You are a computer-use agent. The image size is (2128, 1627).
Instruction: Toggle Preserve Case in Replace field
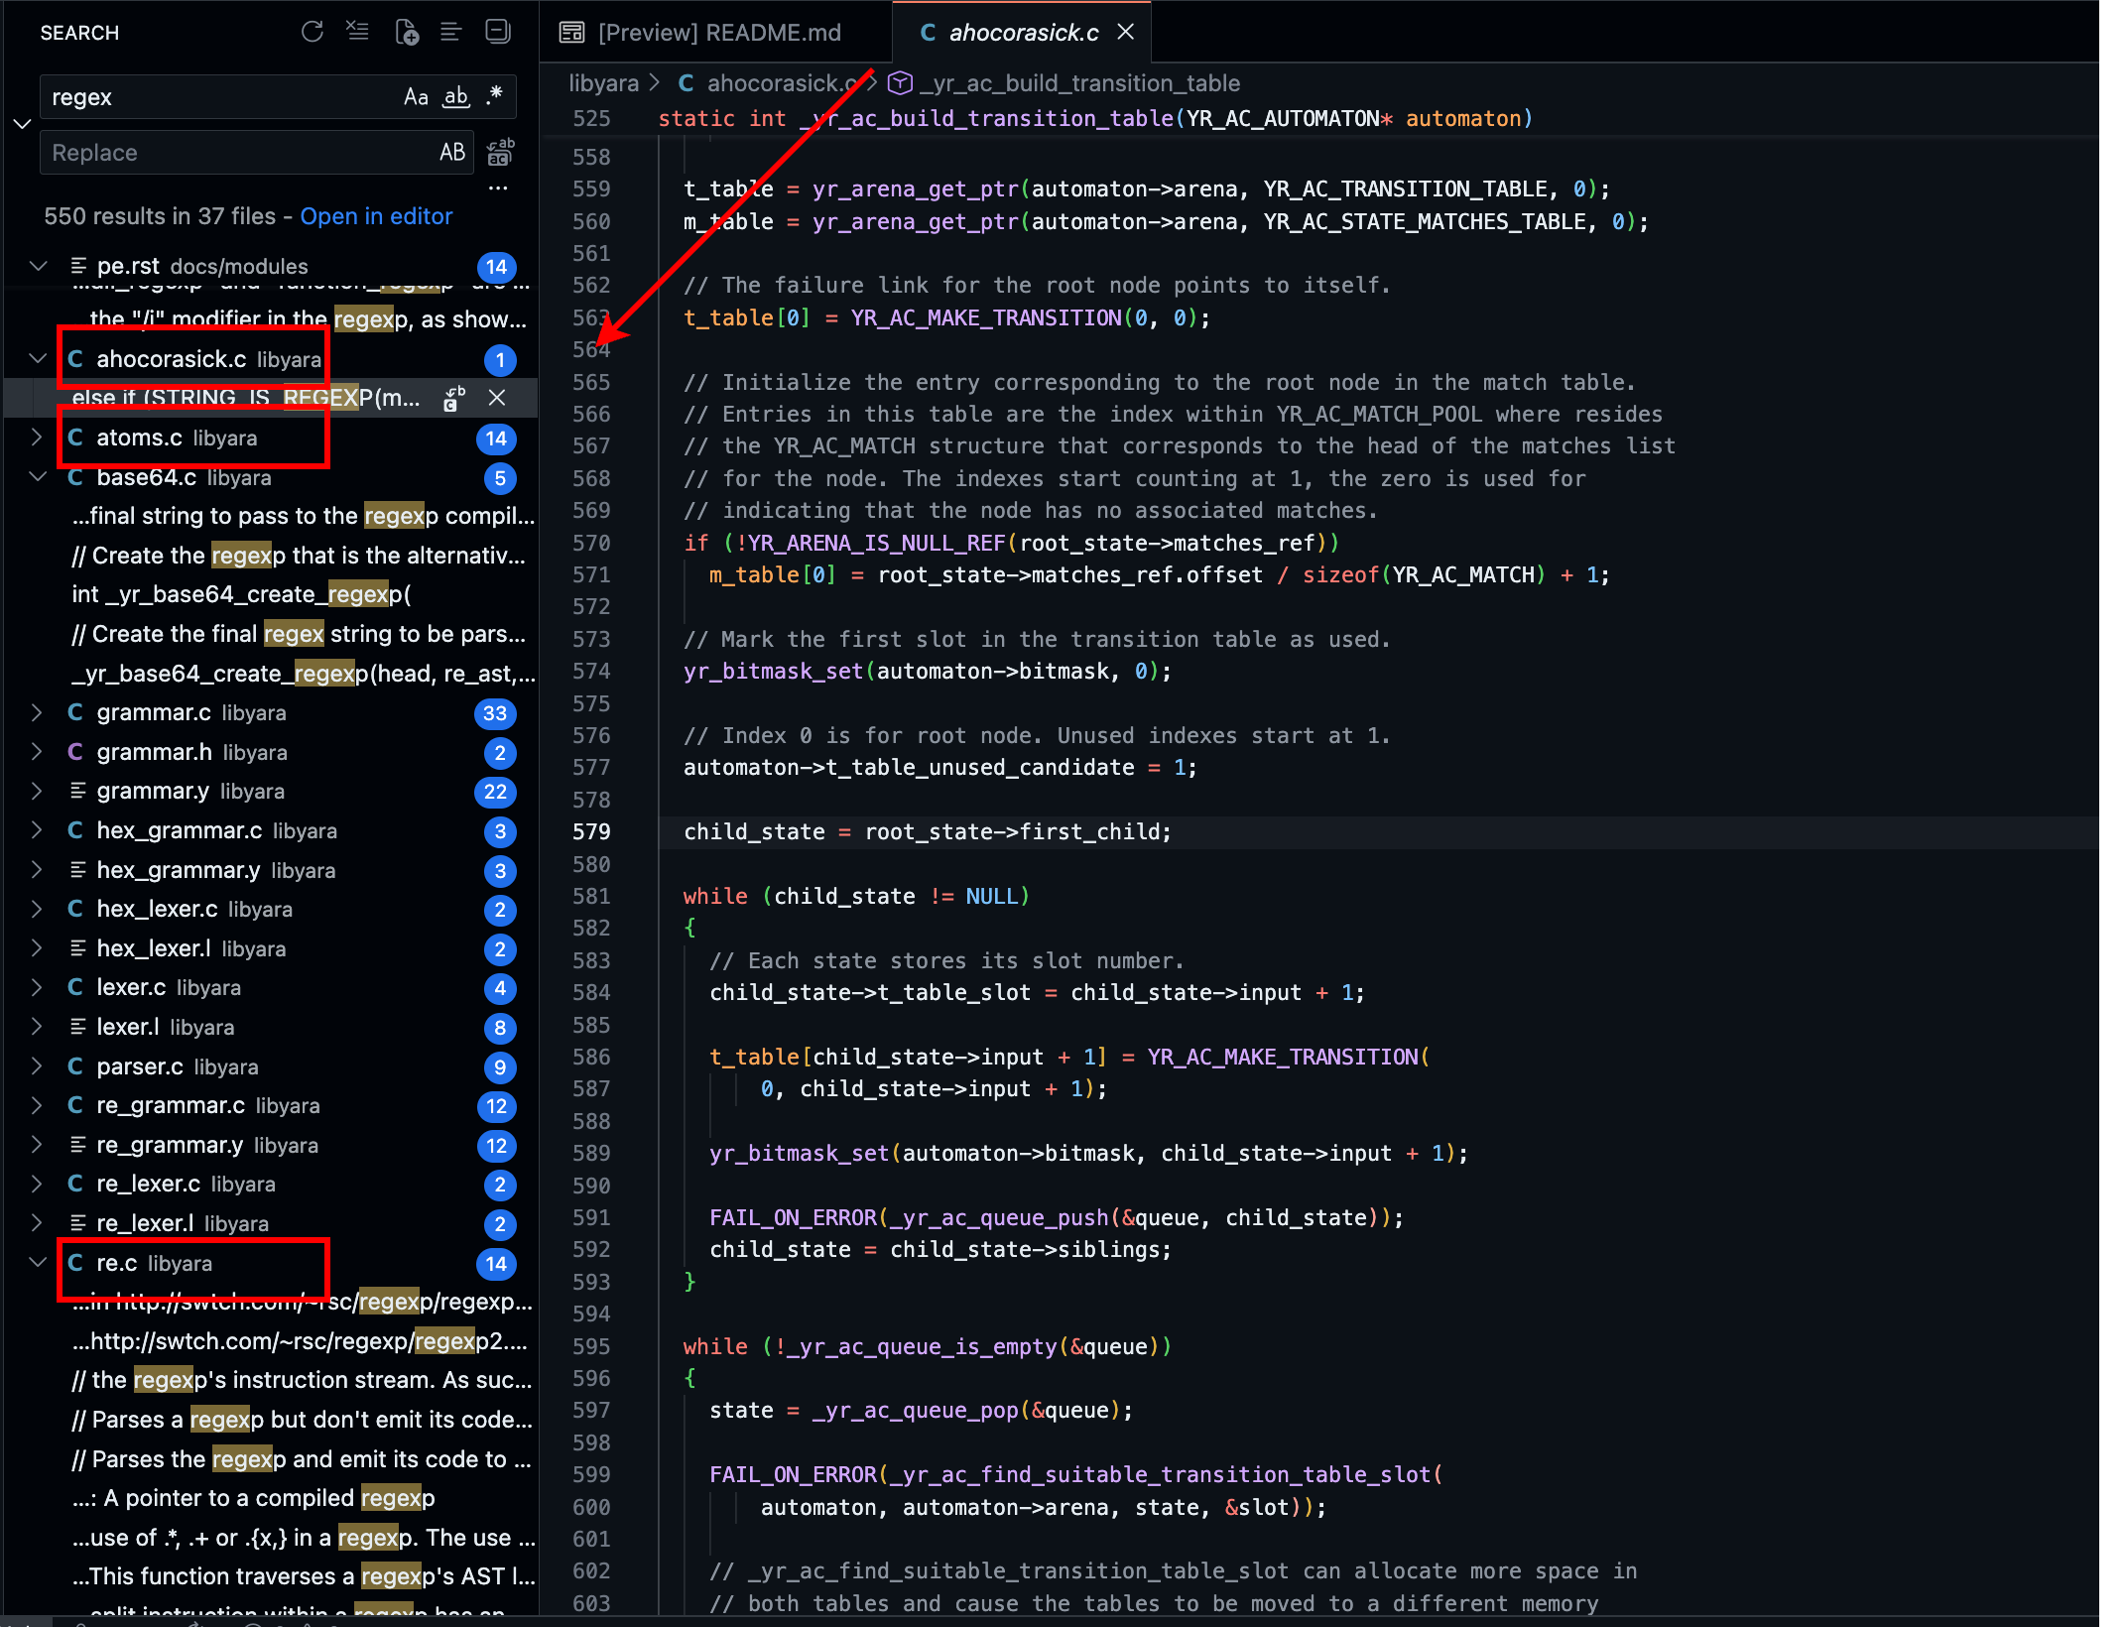(x=451, y=152)
